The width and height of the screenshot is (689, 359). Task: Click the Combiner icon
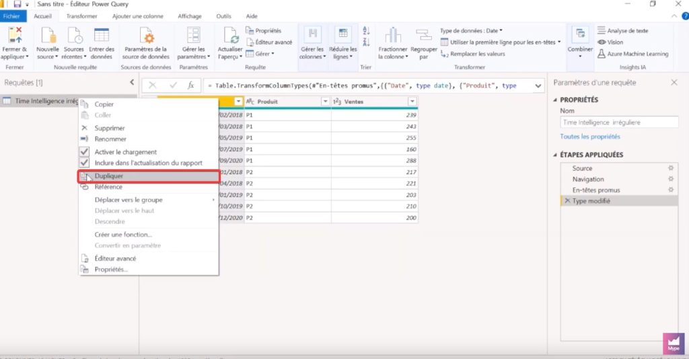click(x=580, y=35)
